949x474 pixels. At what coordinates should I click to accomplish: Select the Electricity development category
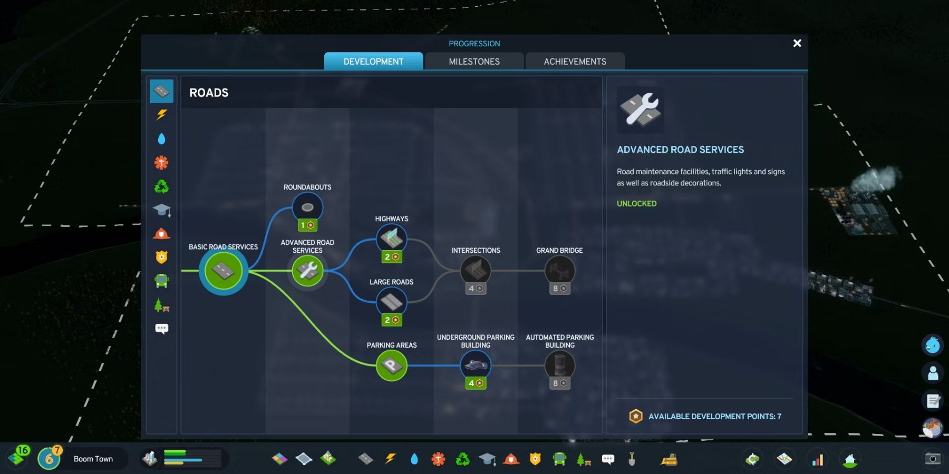tap(162, 114)
